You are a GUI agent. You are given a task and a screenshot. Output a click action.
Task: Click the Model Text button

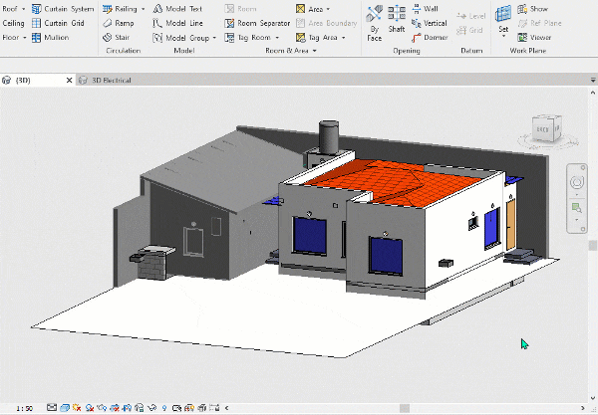(x=177, y=9)
